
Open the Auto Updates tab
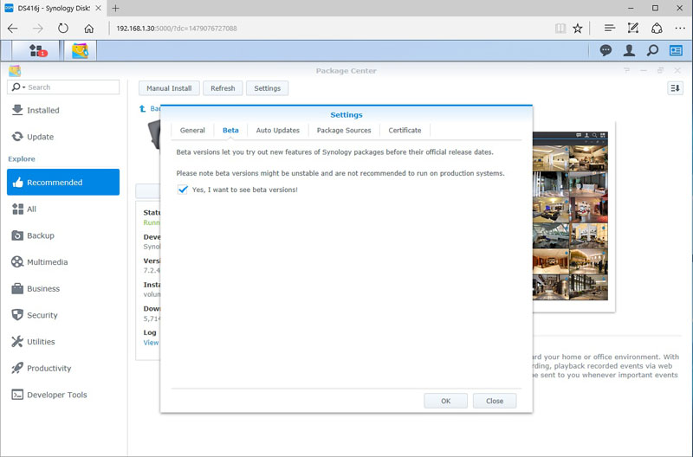[277, 130]
